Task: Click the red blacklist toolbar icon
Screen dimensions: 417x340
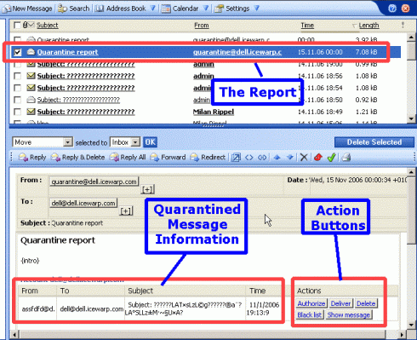Action: (x=318, y=158)
